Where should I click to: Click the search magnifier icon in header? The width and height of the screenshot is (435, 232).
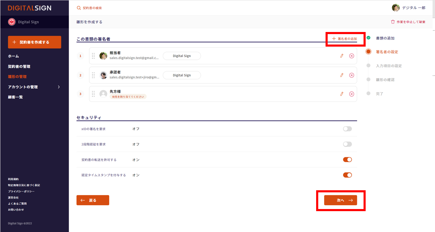[79, 8]
